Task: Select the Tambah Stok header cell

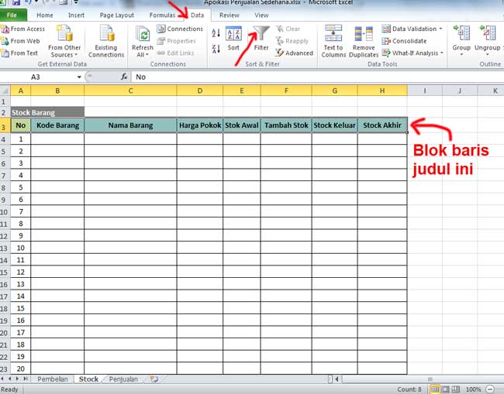Action: click(x=286, y=125)
